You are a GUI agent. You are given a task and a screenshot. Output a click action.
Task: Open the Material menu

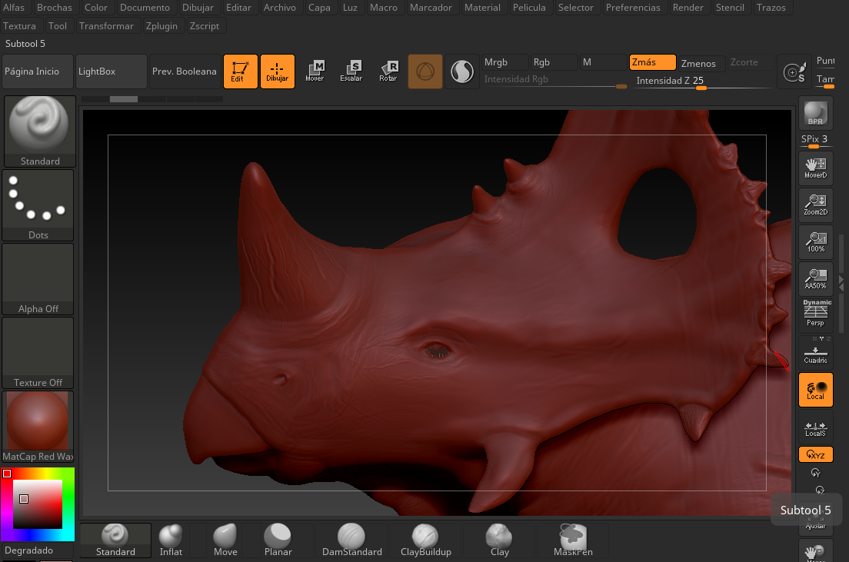pos(482,8)
